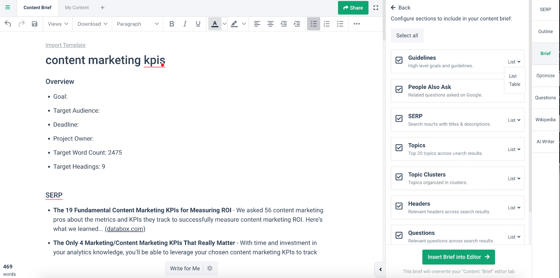Image resolution: width=560 pixels, height=278 pixels.
Task: Toggle numbered list
Action: (327, 24)
